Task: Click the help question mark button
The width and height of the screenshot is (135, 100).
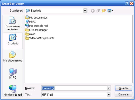Action: tap(127, 4)
